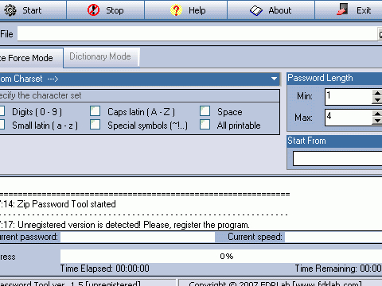The image size is (382, 286).
Task: Click the About book icon
Action: [256, 10]
